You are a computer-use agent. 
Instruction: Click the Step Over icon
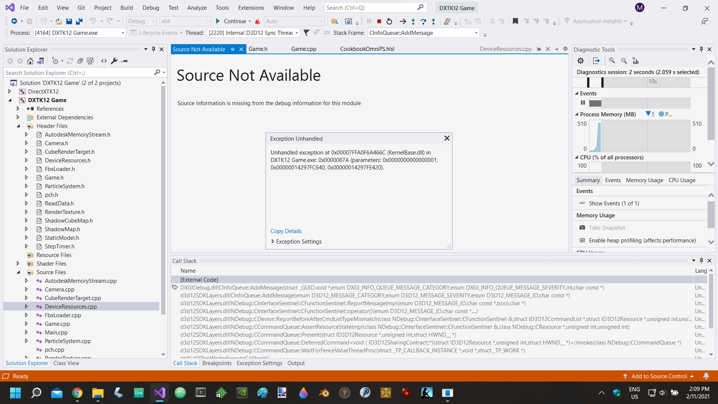423,21
